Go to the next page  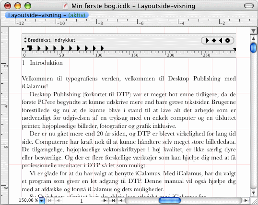[x=105, y=200]
